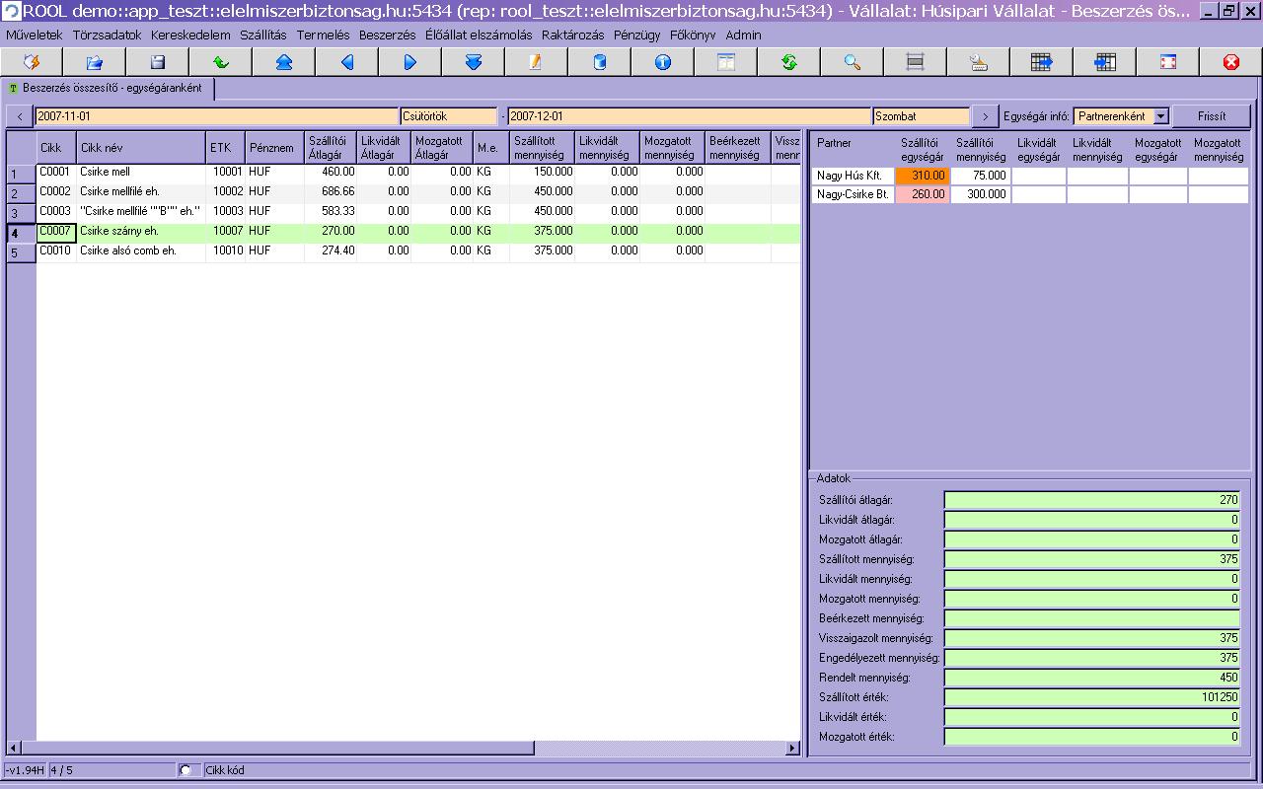Click the green refresh arrows icon
This screenshot has height=789, width=1263.
789,62
